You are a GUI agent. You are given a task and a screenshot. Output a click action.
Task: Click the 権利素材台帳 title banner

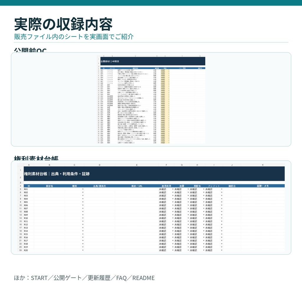(154, 174)
